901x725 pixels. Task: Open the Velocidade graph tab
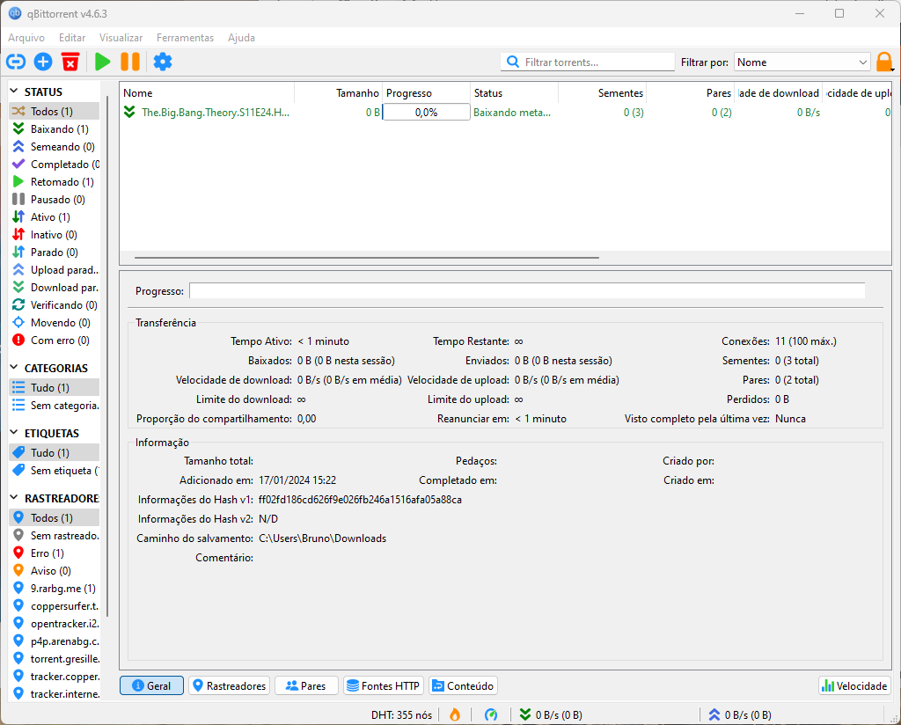[854, 685]
